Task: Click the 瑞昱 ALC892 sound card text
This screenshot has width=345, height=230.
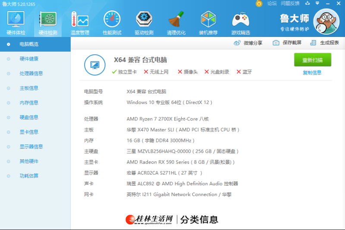Action: click(182, 184)
